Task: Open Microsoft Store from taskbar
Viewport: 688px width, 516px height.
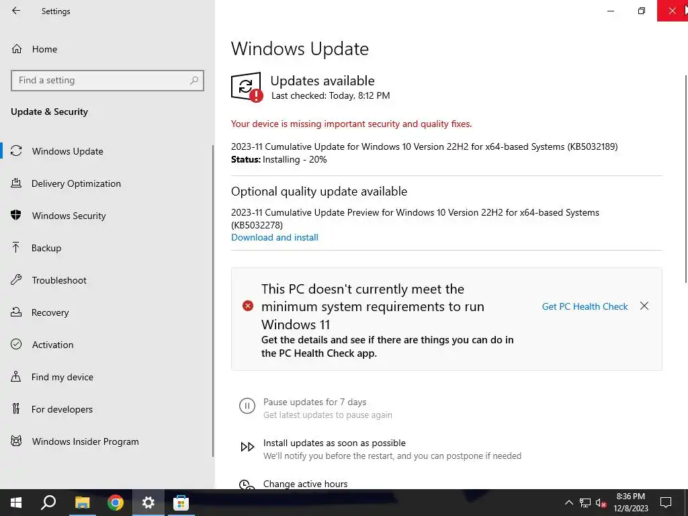Action: tap(181, 503)
